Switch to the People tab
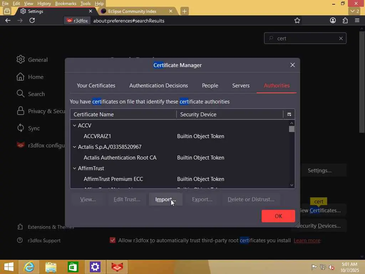This screenshot has width=365, height=274. (x=210, y=86)
